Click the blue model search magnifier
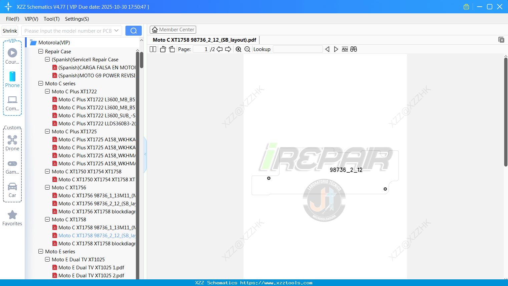 click(133, 30)
